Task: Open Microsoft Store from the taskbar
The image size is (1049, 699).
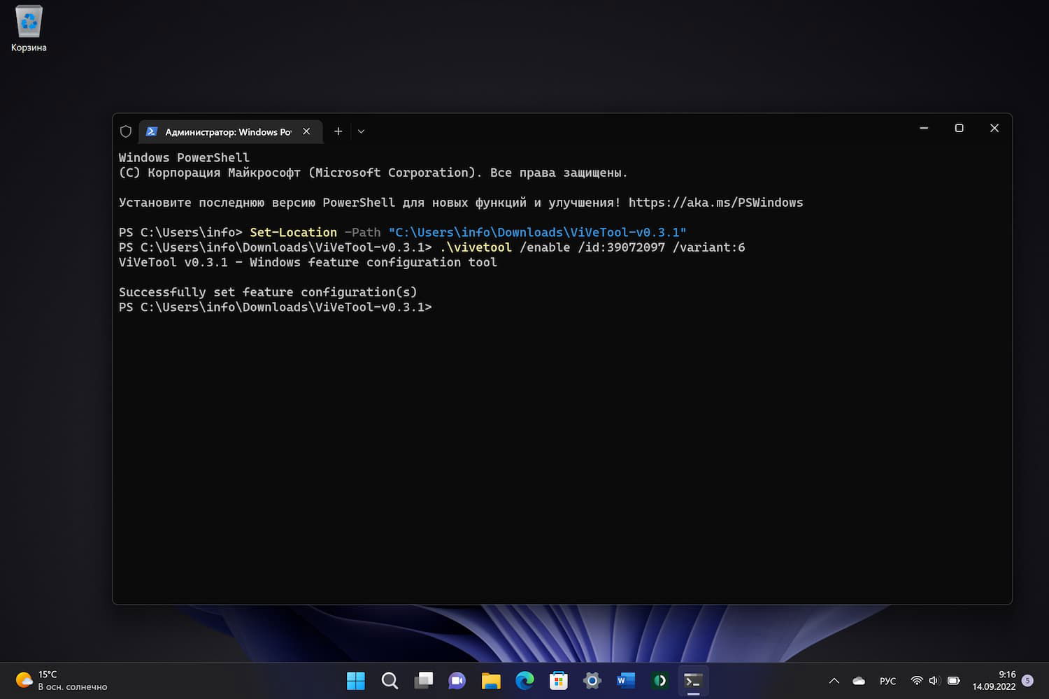Action: tap(558, 681)
